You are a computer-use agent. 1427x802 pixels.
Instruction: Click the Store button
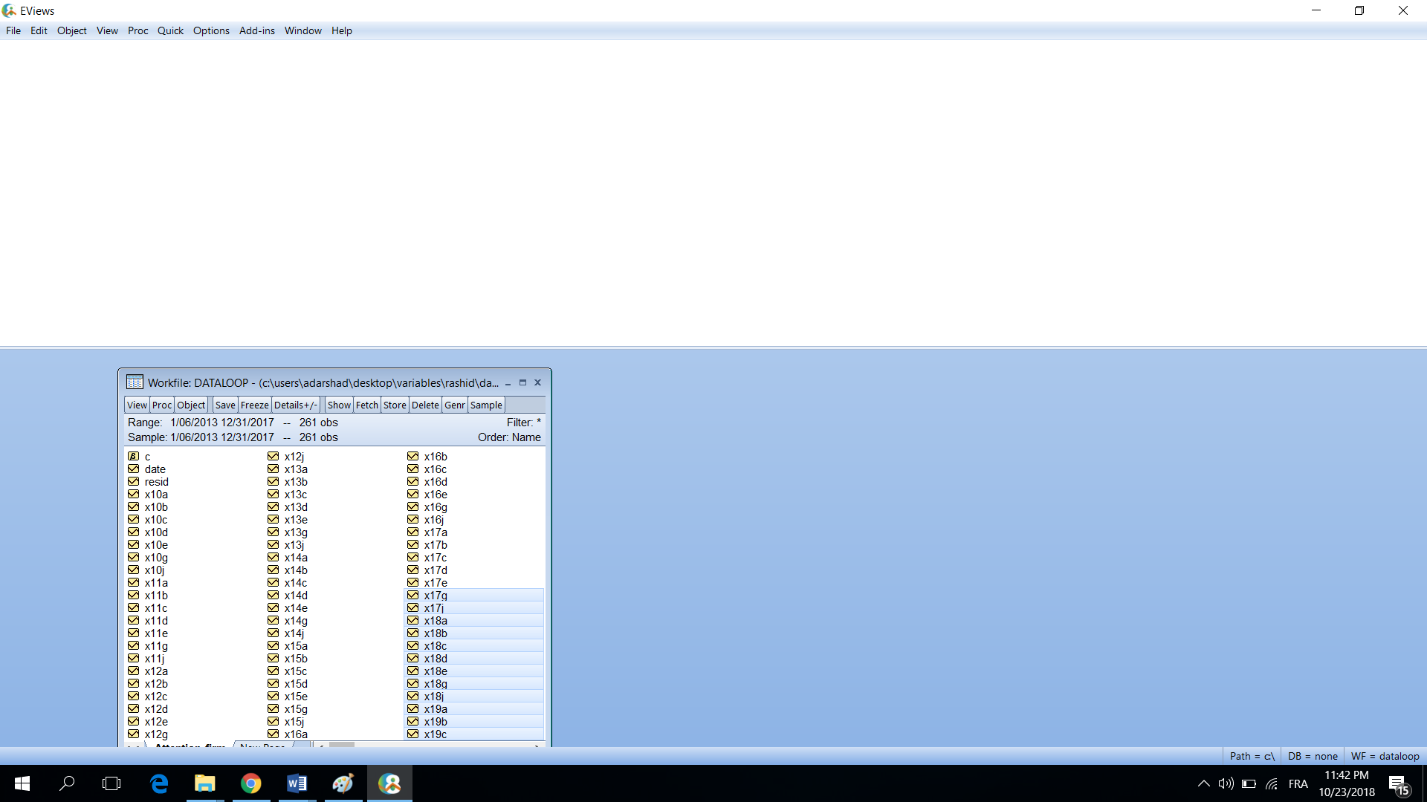point(395,405)
